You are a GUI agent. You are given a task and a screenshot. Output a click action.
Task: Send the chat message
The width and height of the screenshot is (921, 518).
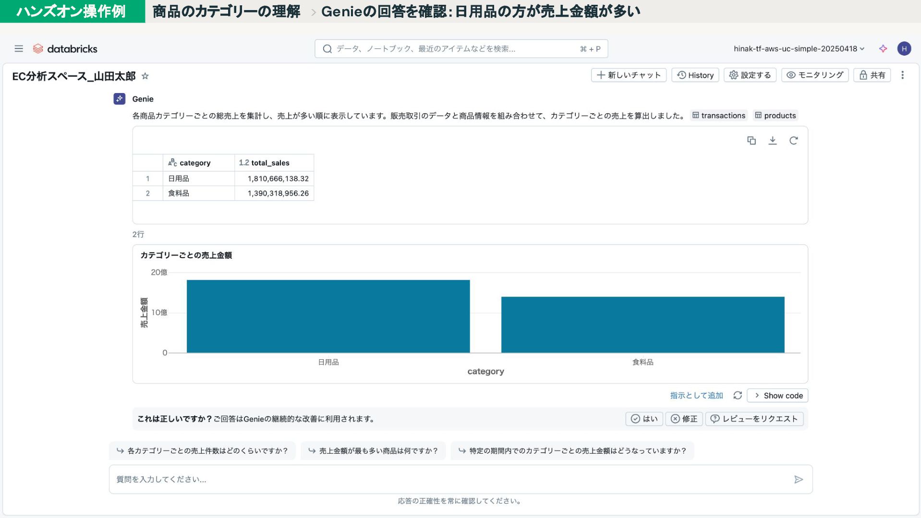pyautogui.click(x=798, y=479)
